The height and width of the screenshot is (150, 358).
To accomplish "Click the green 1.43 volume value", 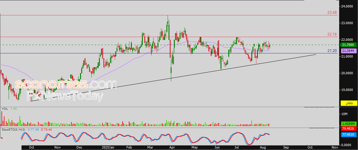I will click(13, 109).
